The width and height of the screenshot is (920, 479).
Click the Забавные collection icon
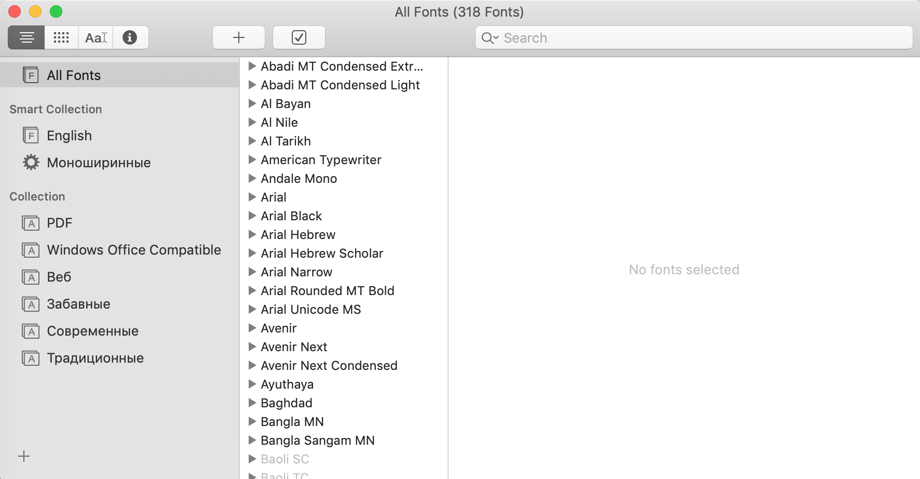click(x=31, y=304)
